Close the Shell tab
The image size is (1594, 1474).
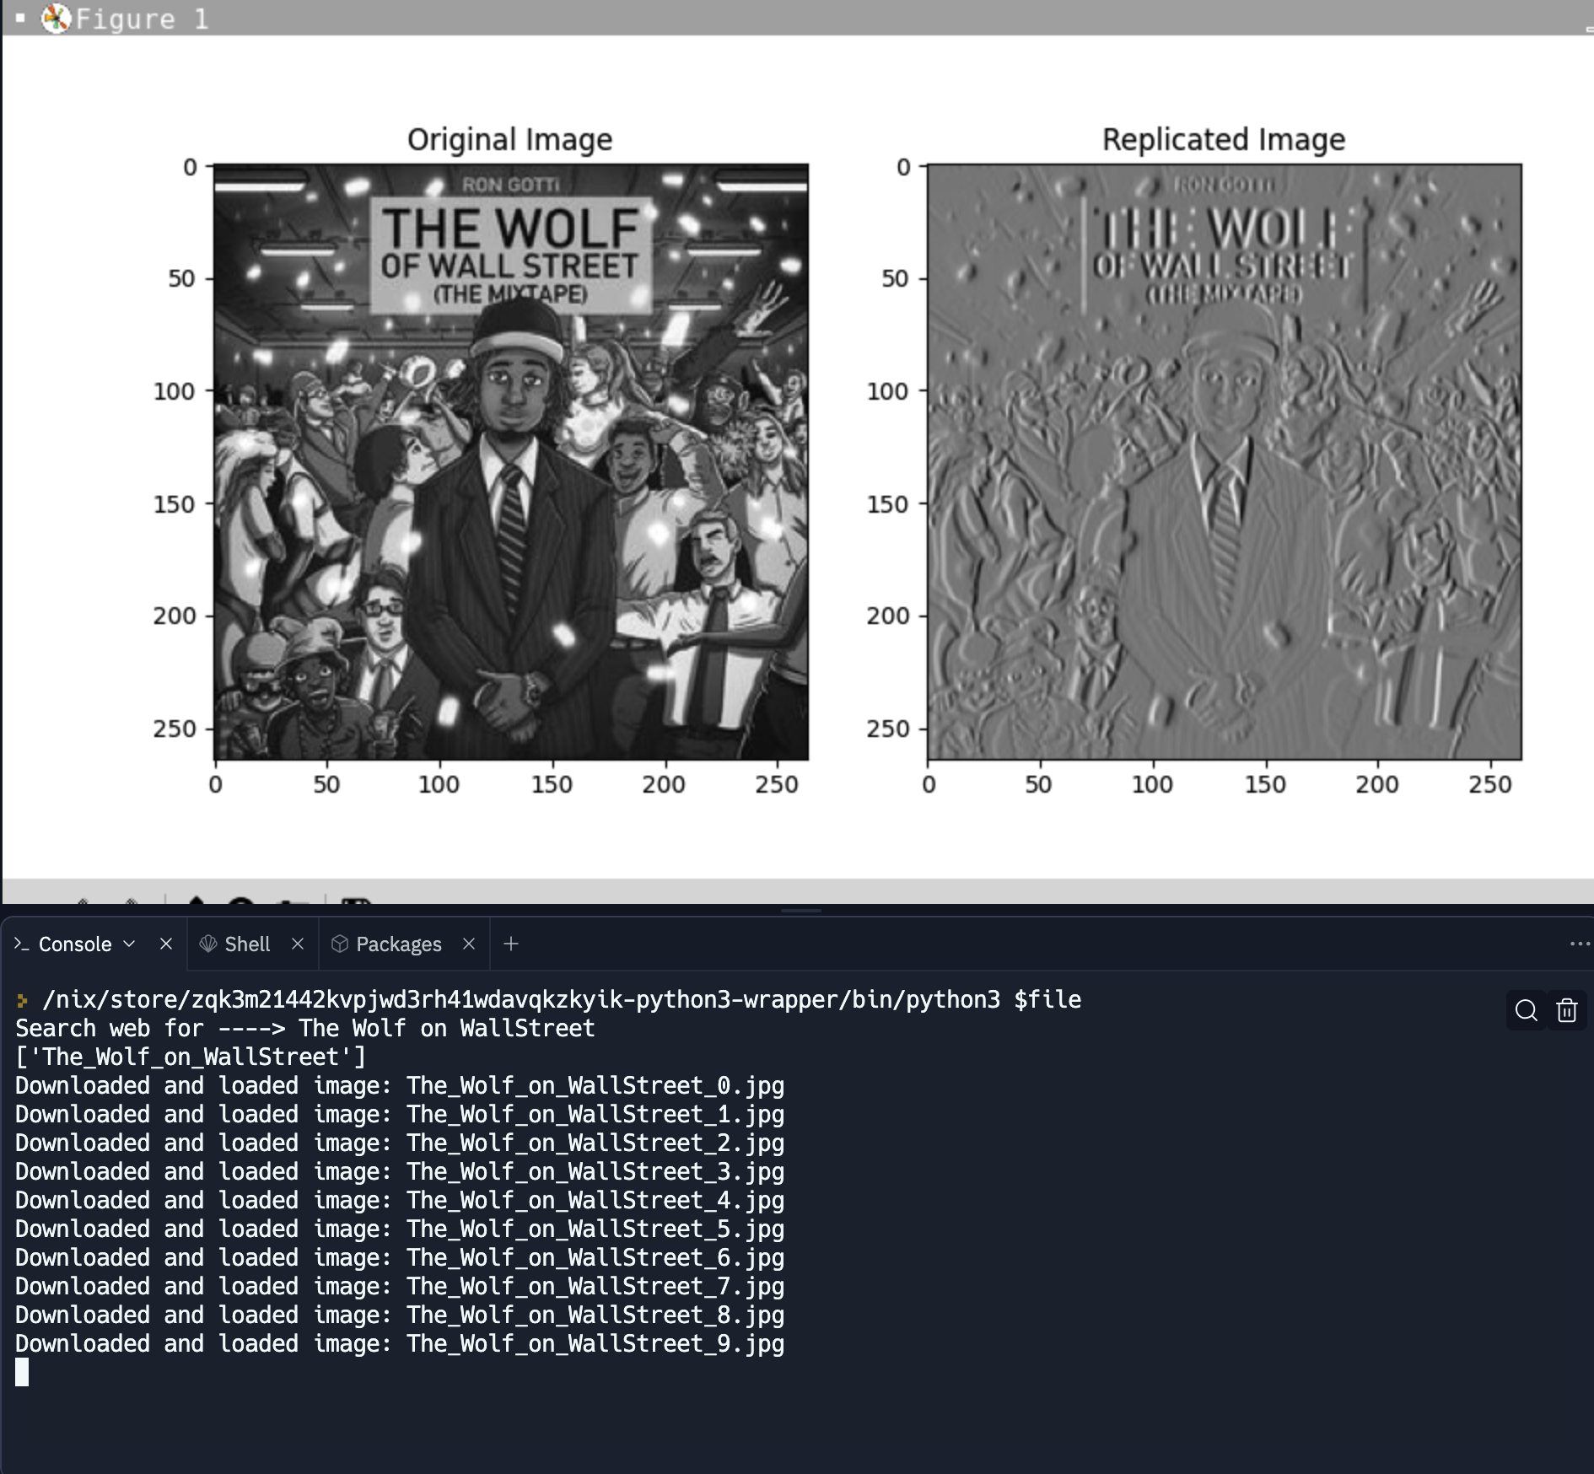point(298,944)
